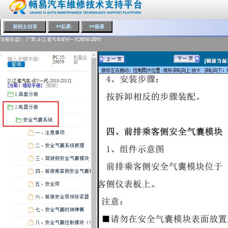Open 八、安全气囊控制模块 entry

coord(63,222)
